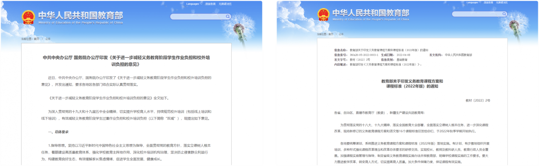The image size is (539, 166).
Task: Click the search magnifier icon on left page
Action: click(228, 16)
